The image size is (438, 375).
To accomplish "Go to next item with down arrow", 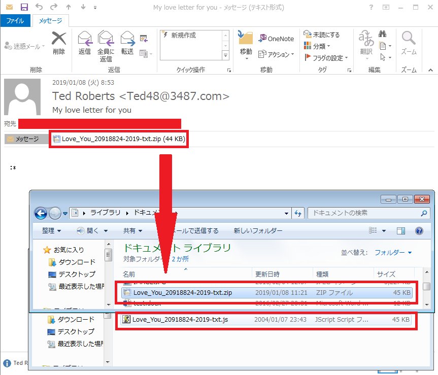I will (83, 7).
